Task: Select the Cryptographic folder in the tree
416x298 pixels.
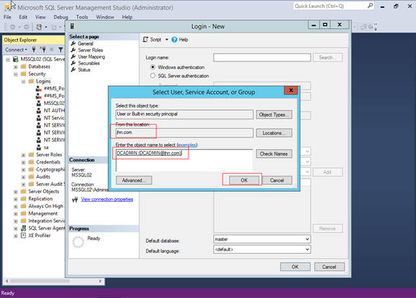Action: pyautogui.click(x=50, y=169)
